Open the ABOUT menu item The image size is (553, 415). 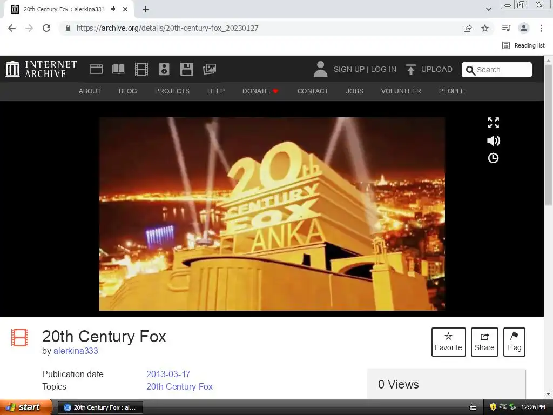click(x=90, y=91)
